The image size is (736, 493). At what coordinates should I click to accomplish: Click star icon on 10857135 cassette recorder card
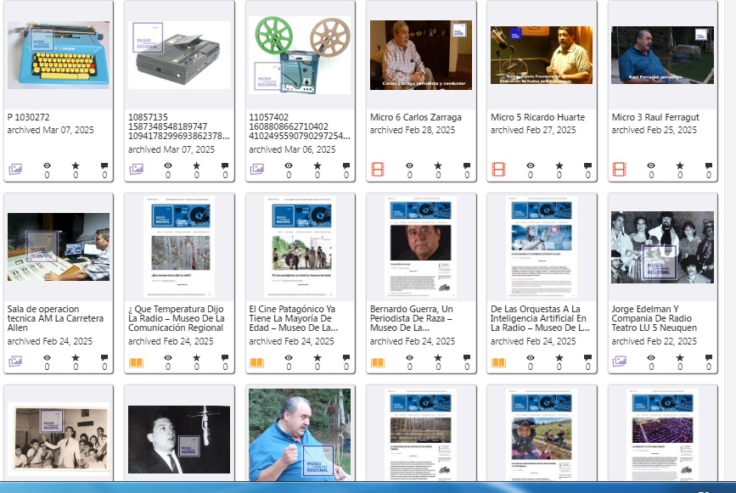(x=196, y=165)
